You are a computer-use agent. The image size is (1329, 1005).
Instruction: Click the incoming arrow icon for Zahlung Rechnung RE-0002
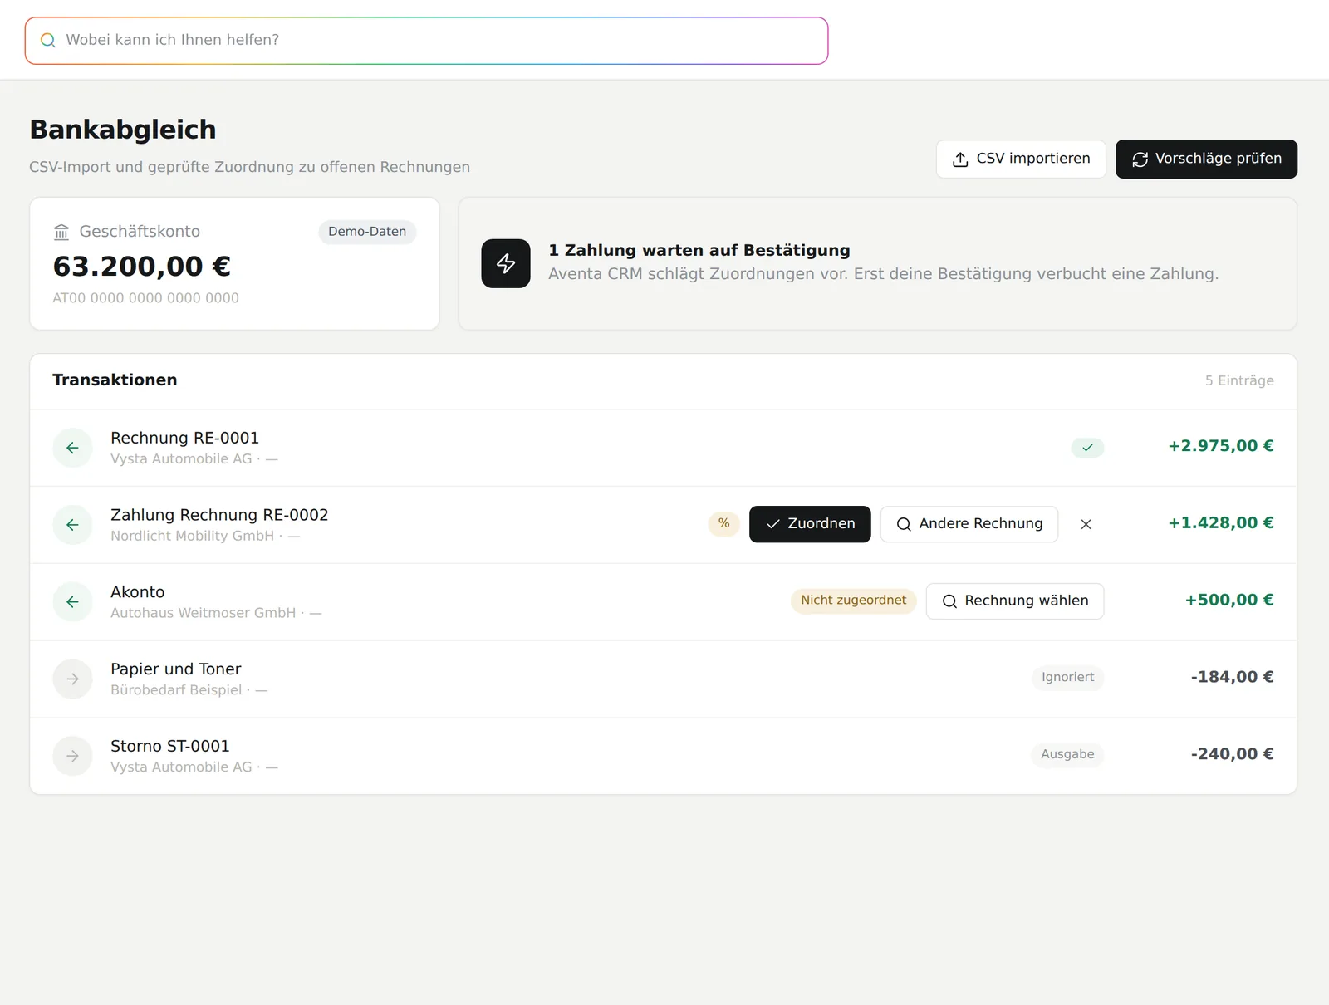[x=72, y=525]
